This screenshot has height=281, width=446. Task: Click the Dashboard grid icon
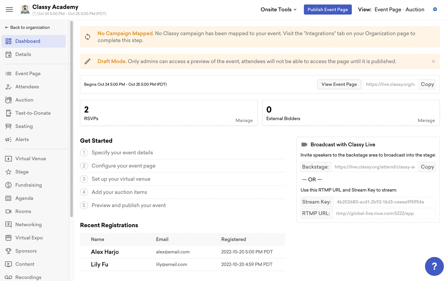pyautogui.click(x=8, y=41)
